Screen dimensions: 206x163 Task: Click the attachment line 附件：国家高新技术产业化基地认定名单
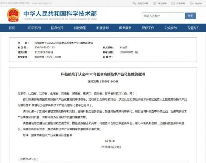coord(48,135)
